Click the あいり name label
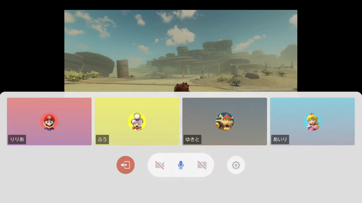Viewport: 362px width, 203px height. tap(280, 140)
